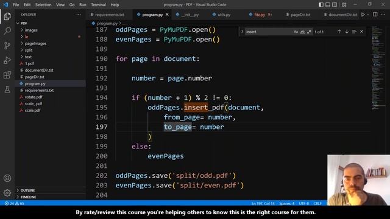The height and width of the screenshot is (219, 390).
Task: Click the find input field
Action: coord(268,32)
